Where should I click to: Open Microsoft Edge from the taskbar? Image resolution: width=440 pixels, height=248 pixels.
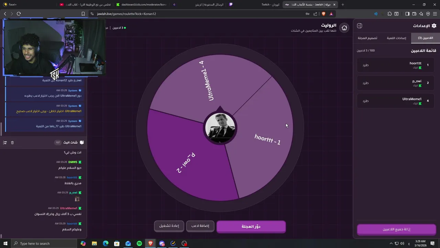(x=106, y=244)
